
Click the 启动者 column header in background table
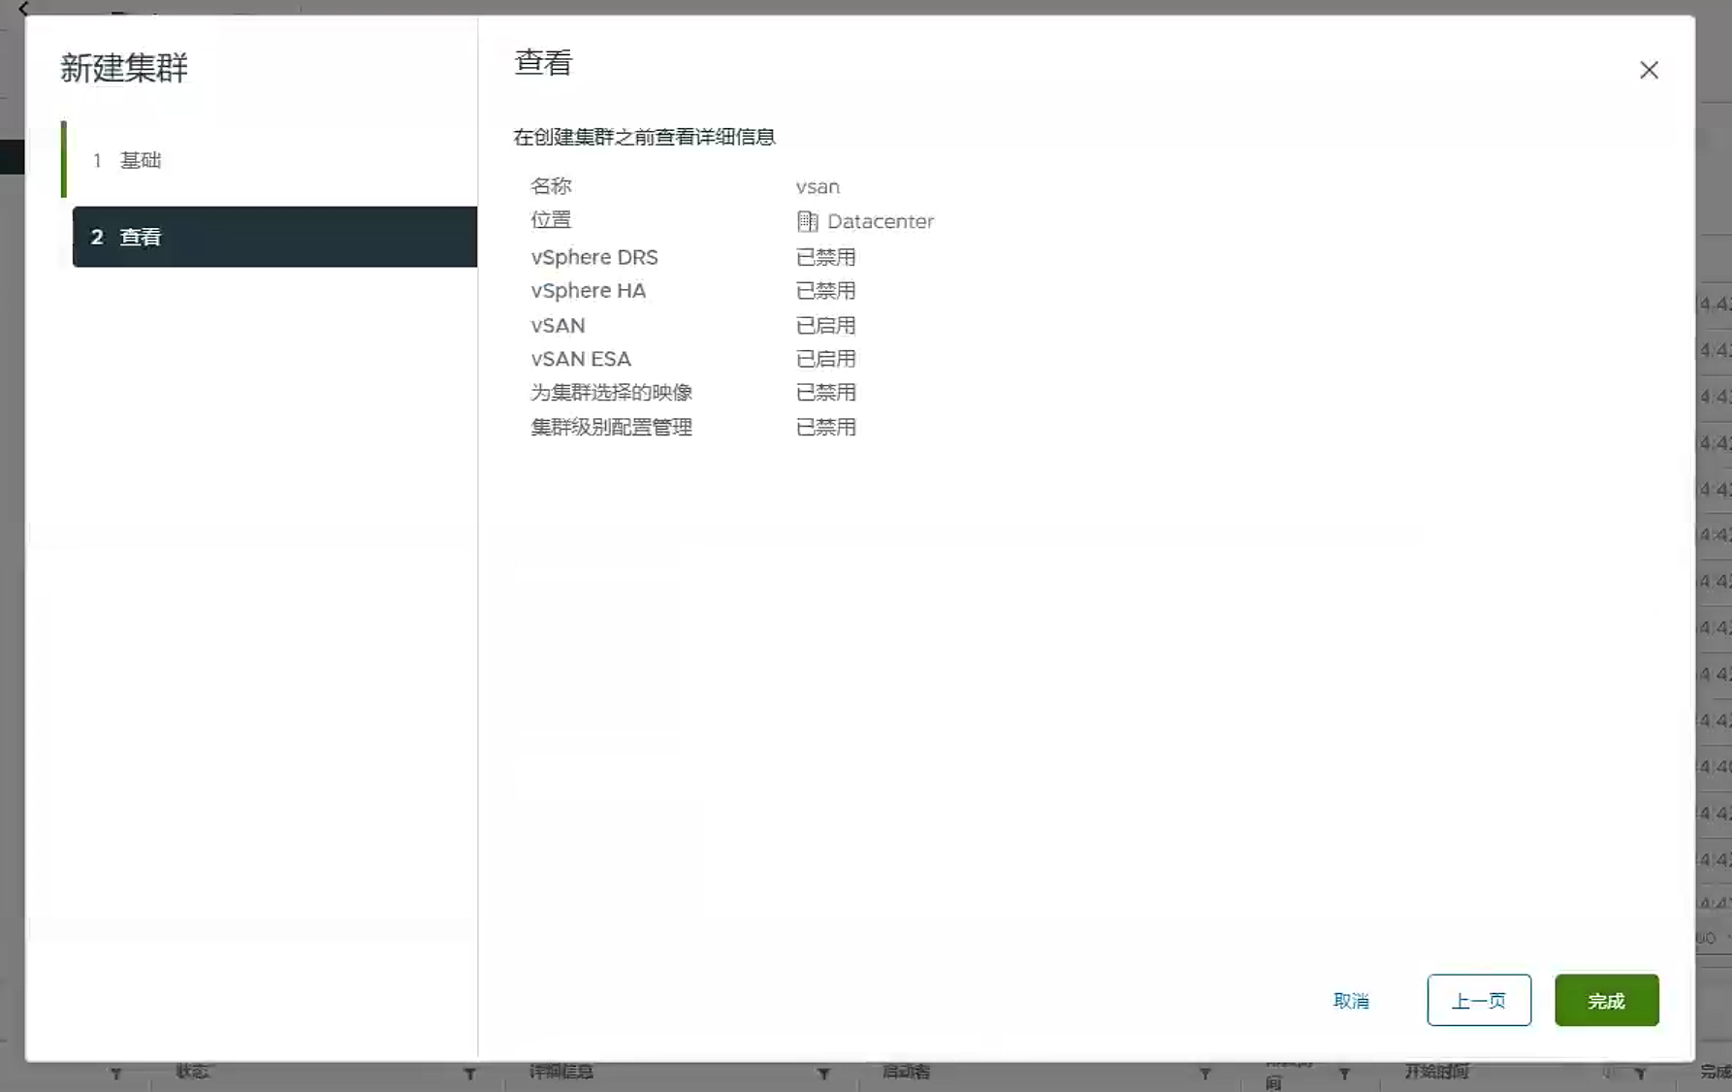(x=906, y=1072)
